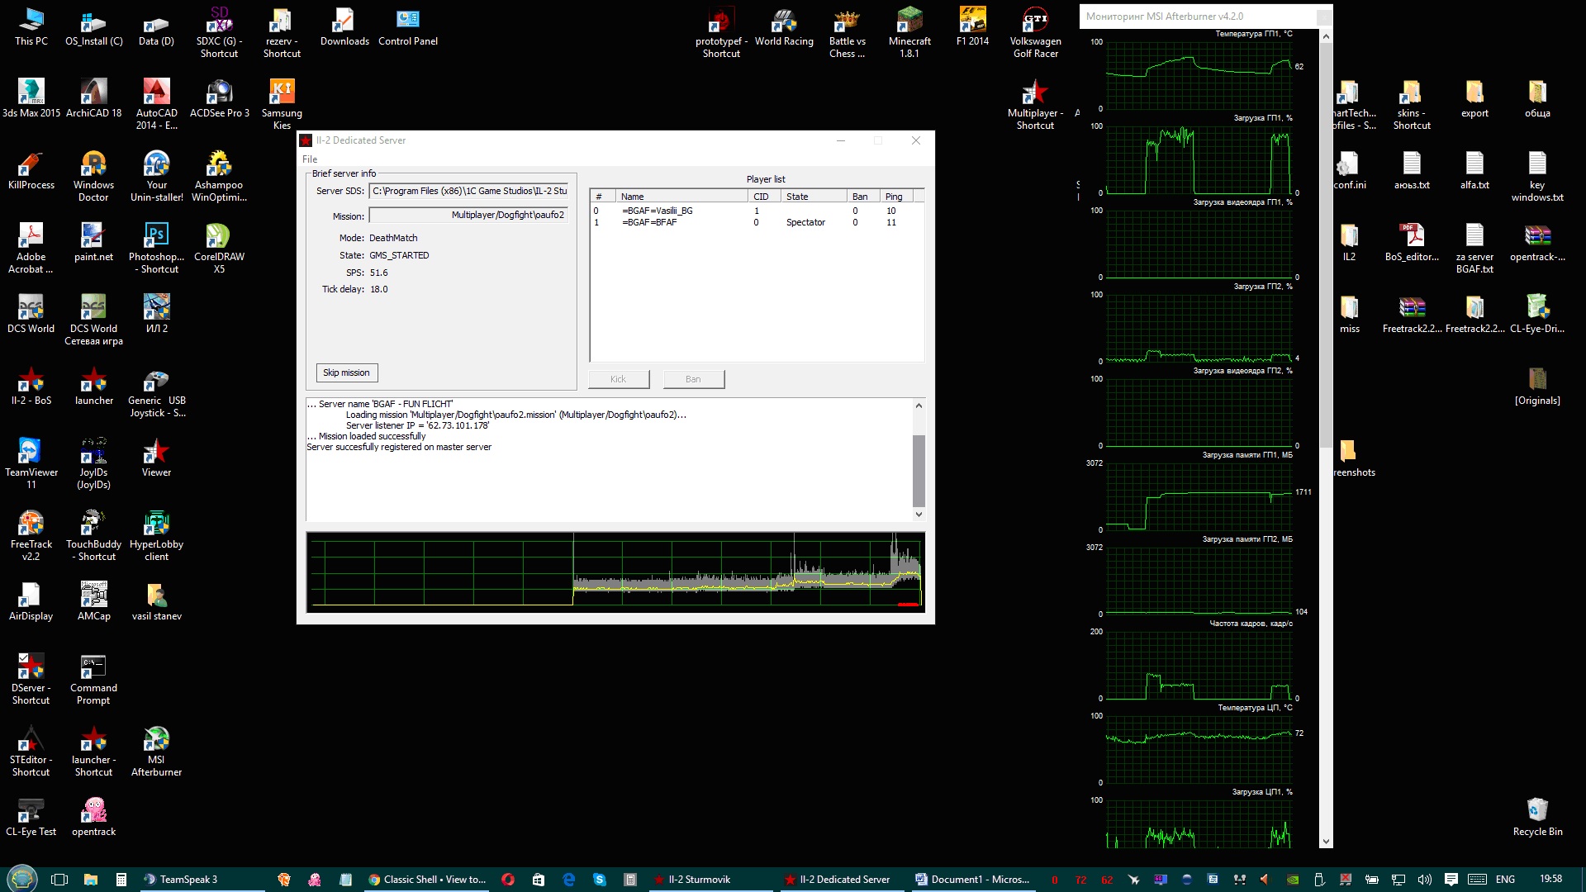Select player =BGAF=Vasilii_BG row
Image resolution: width=1586 pixels, height=892 pixels.
click(x=757, y=211)
